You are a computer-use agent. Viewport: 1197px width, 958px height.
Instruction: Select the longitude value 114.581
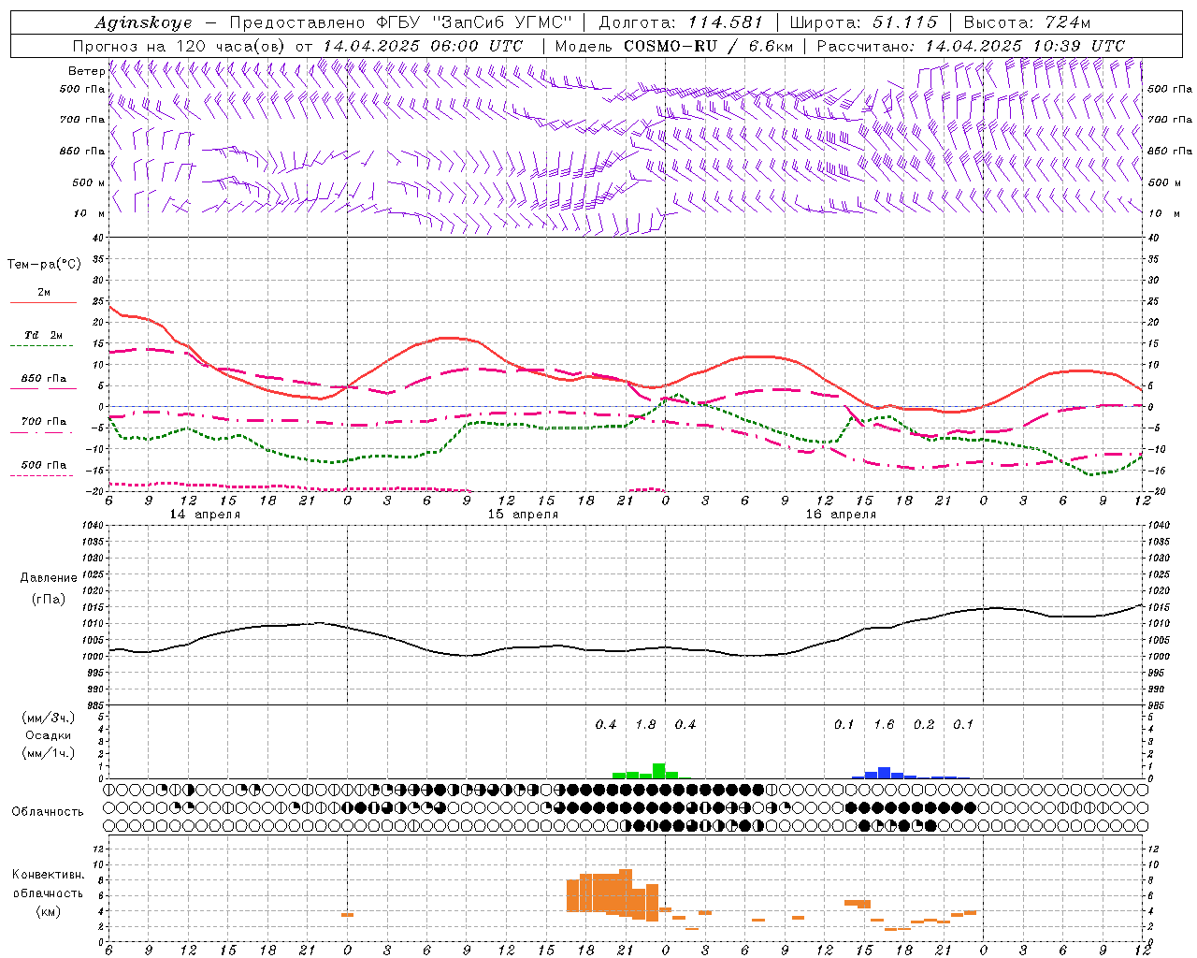tap(726, 22)
